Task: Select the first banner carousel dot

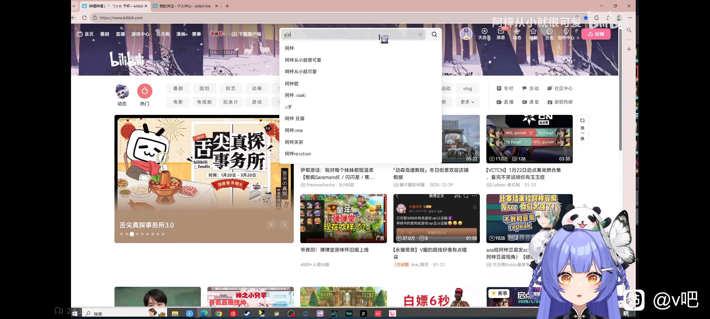Action: click(121, 234)
